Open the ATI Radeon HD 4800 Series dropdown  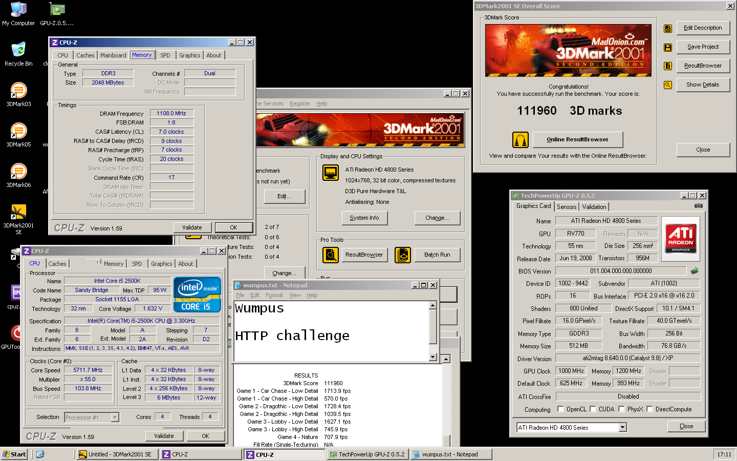pyautogui.click(x=623, y=428)
